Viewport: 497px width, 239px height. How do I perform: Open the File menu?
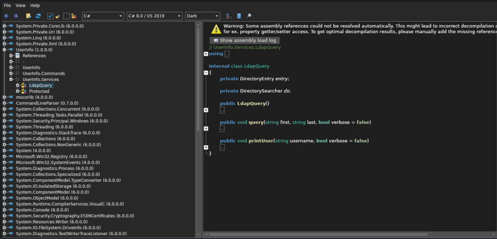click(x=7, y=5)
